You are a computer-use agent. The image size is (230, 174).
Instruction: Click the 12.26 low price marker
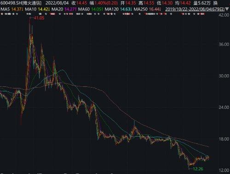click(x=198, y=169)
